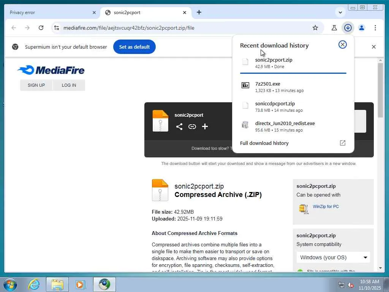
Task: Click the WinZip icon
Action: click(304, 209)
